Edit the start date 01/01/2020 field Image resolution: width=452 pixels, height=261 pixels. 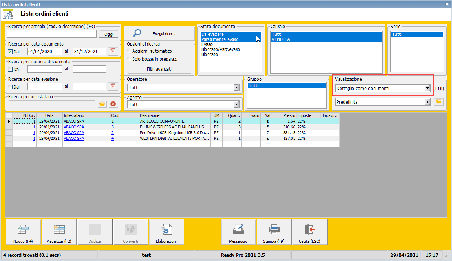point(45,52)
